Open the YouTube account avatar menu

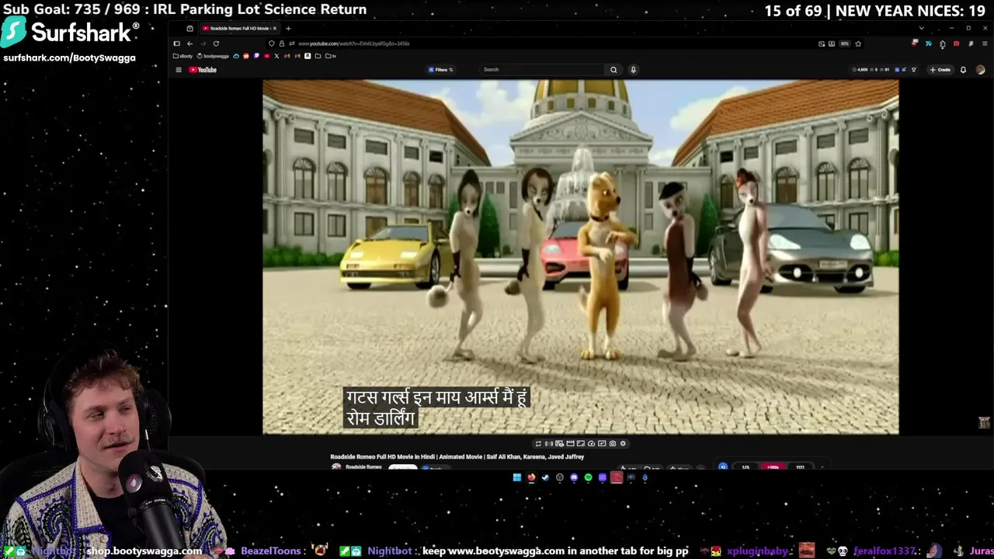coord(980,70)
